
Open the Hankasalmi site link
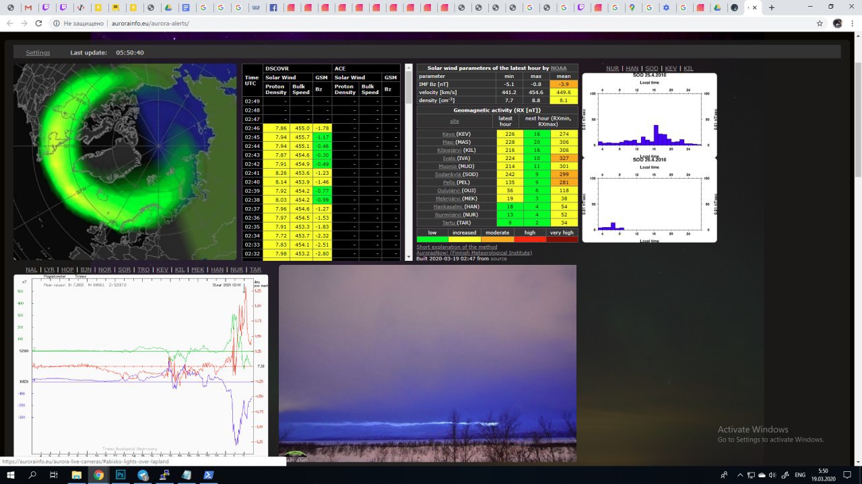(x=448, y=206)
